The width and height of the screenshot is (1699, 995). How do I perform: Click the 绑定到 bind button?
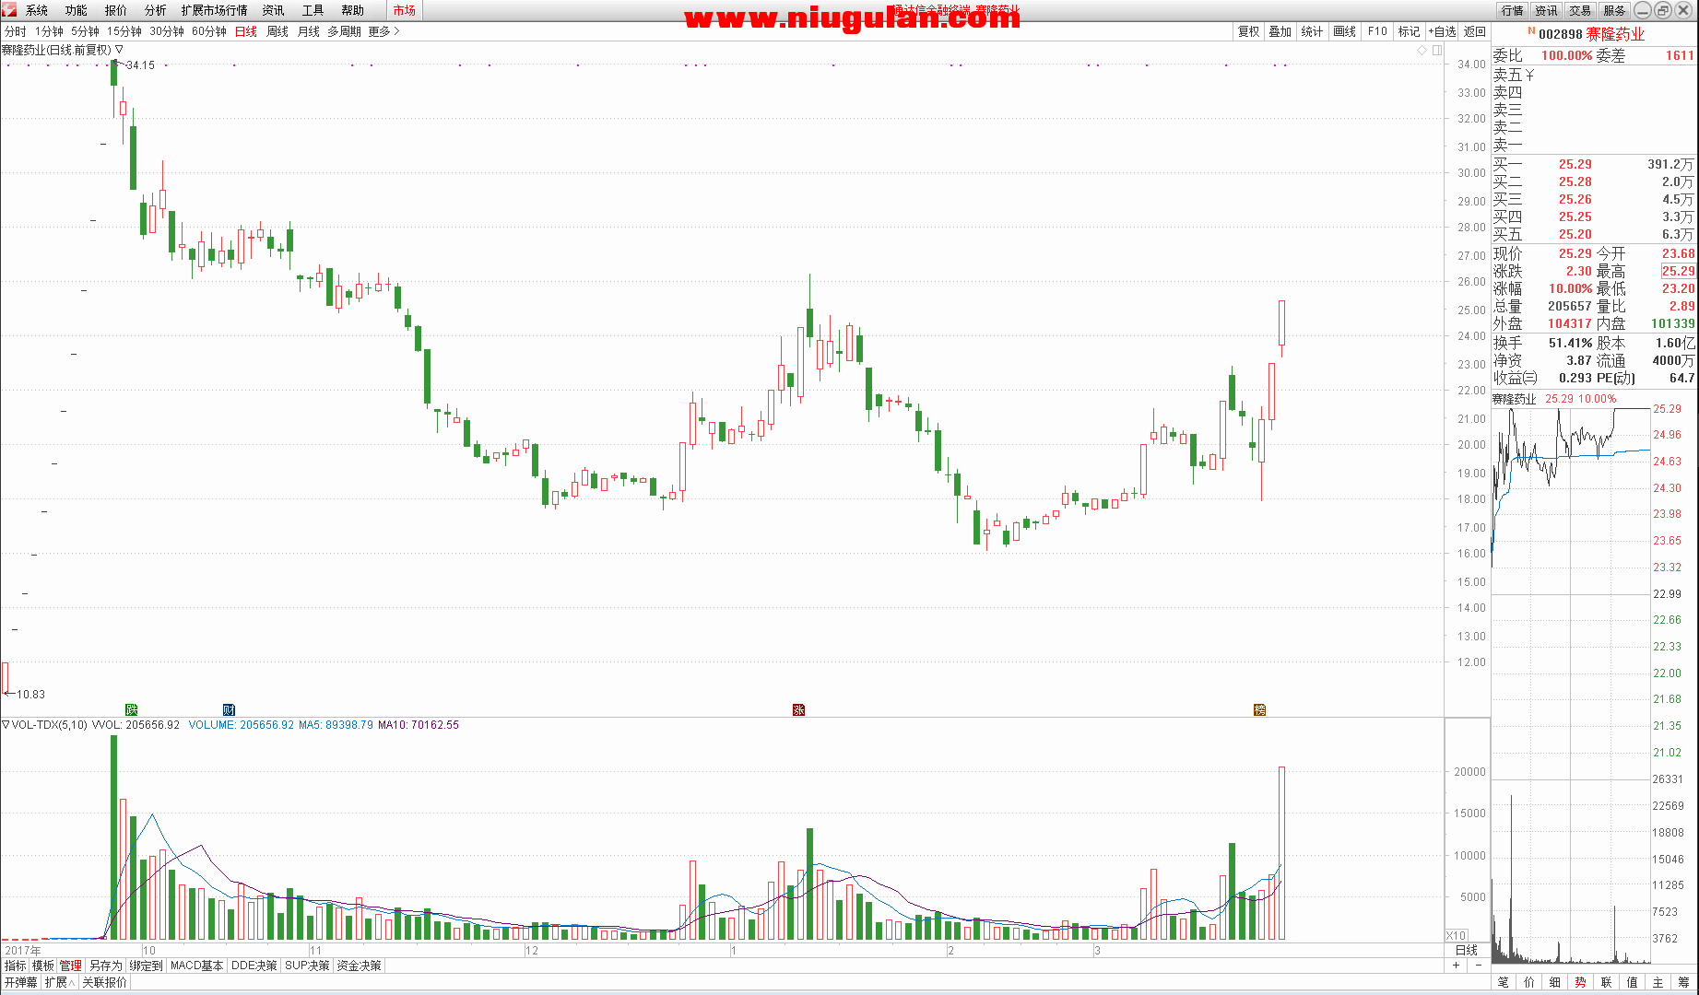pos(146,966)
